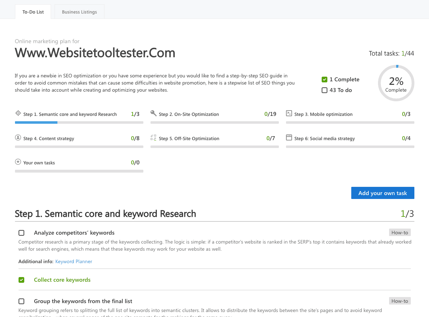Click the 0/4 count for Social media strategy
This screenshot has width=429, height=317.
point(406,138)
